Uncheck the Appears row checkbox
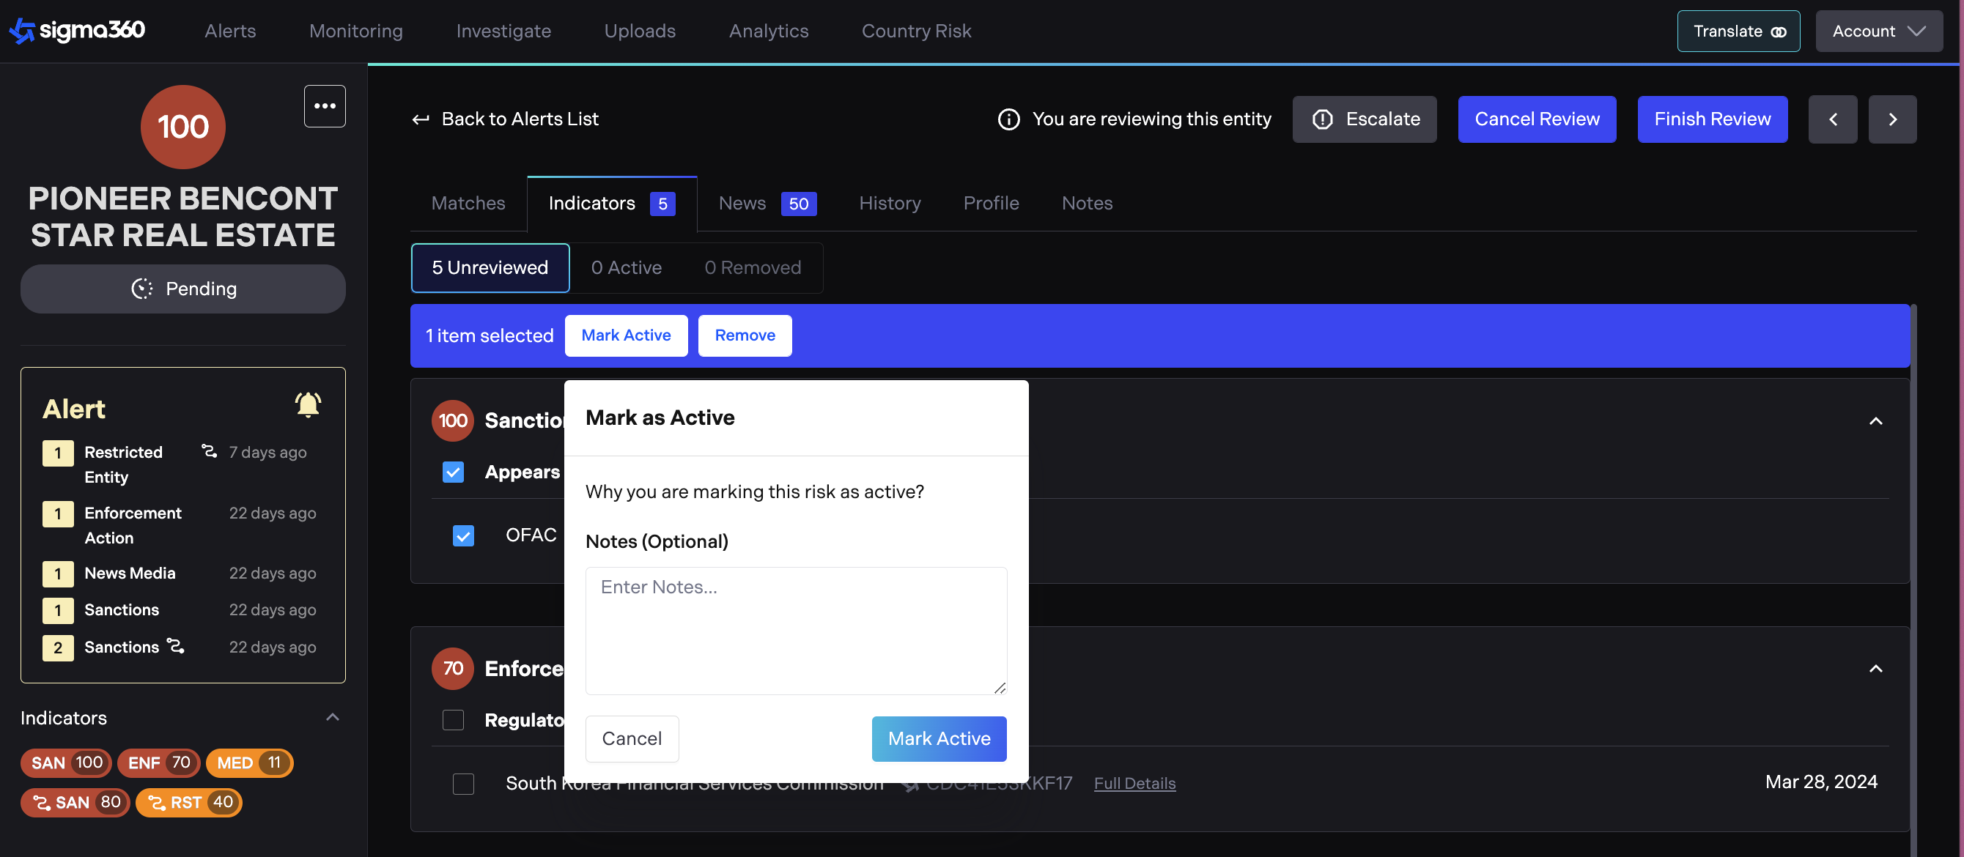Screen dimensions: 1964x857 click(453, 472)
